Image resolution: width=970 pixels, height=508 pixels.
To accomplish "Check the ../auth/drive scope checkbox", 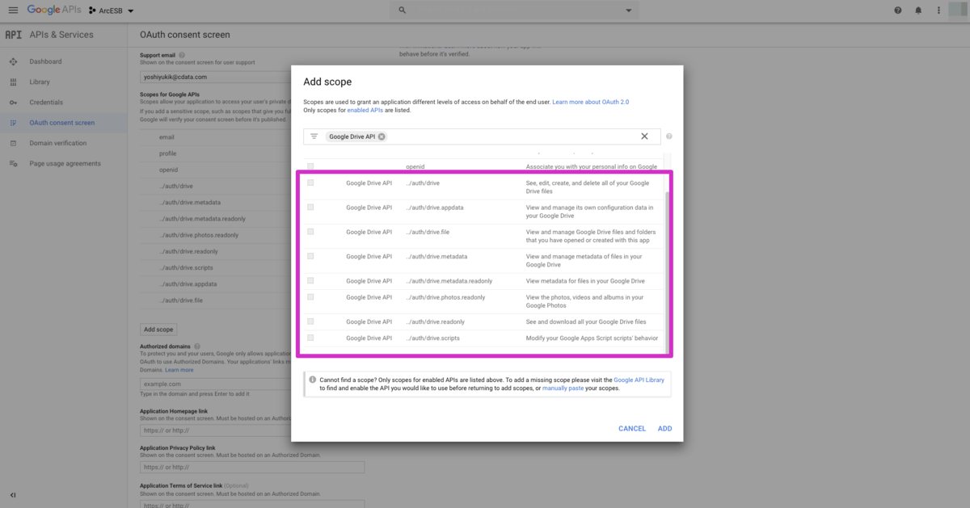I will click(310, 183).
